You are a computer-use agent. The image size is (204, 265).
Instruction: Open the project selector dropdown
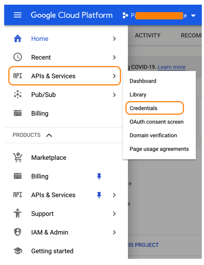[193, 15]
